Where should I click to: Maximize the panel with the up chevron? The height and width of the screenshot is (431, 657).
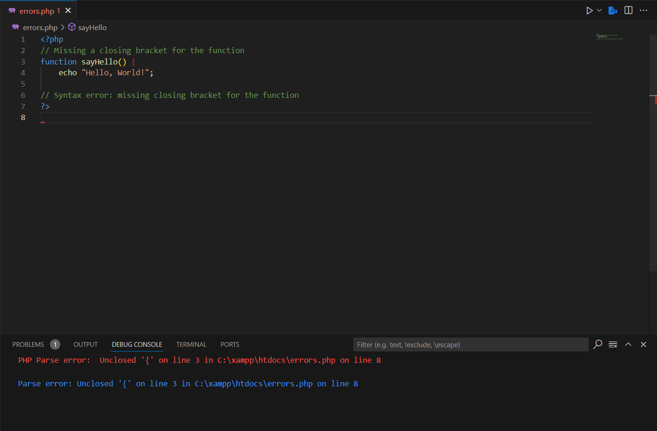click(628, 344)
